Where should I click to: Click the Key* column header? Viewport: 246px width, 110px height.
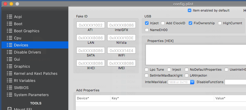[x=162, y=98]
